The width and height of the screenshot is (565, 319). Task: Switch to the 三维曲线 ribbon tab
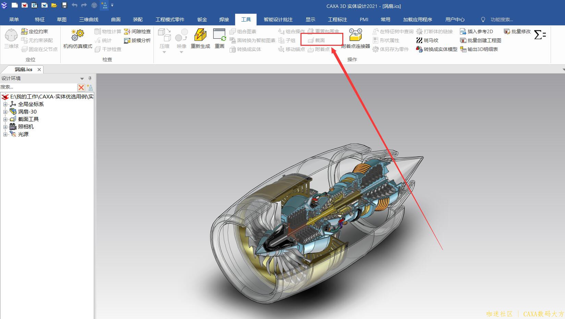[x=89, y=19]
